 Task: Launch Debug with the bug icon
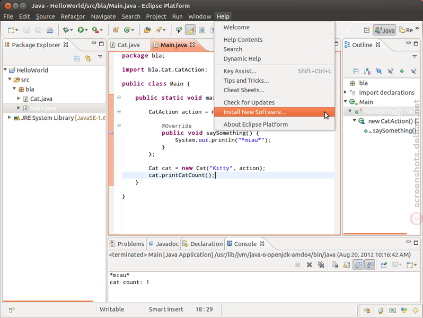pos(66,30)
